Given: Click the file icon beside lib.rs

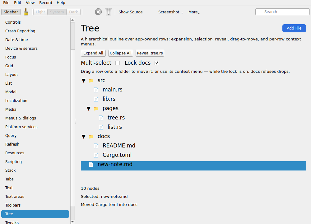Looking at the screenshot, I should pyautogui.click(x=96, y=99).
